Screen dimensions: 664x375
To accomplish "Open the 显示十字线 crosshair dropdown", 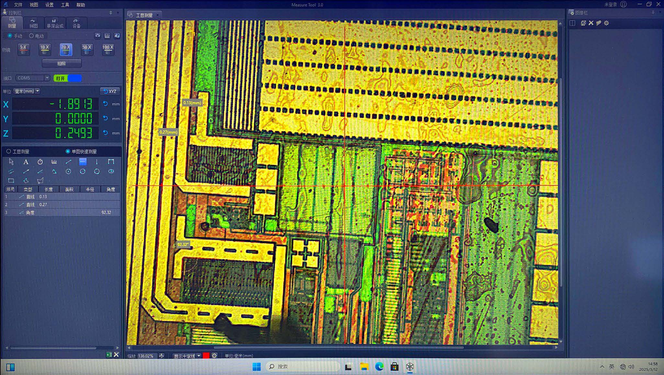I will pos(199,356).
